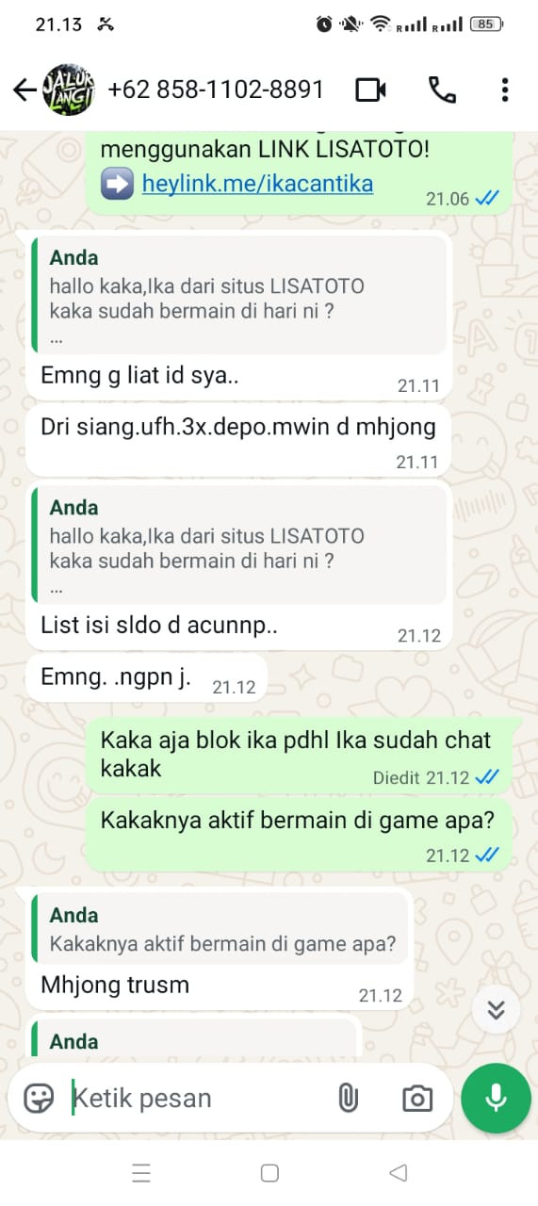Screen dimensions: 538x1206
Task: Record a voice message with the microphone
Action: [x=496, y=1098]
